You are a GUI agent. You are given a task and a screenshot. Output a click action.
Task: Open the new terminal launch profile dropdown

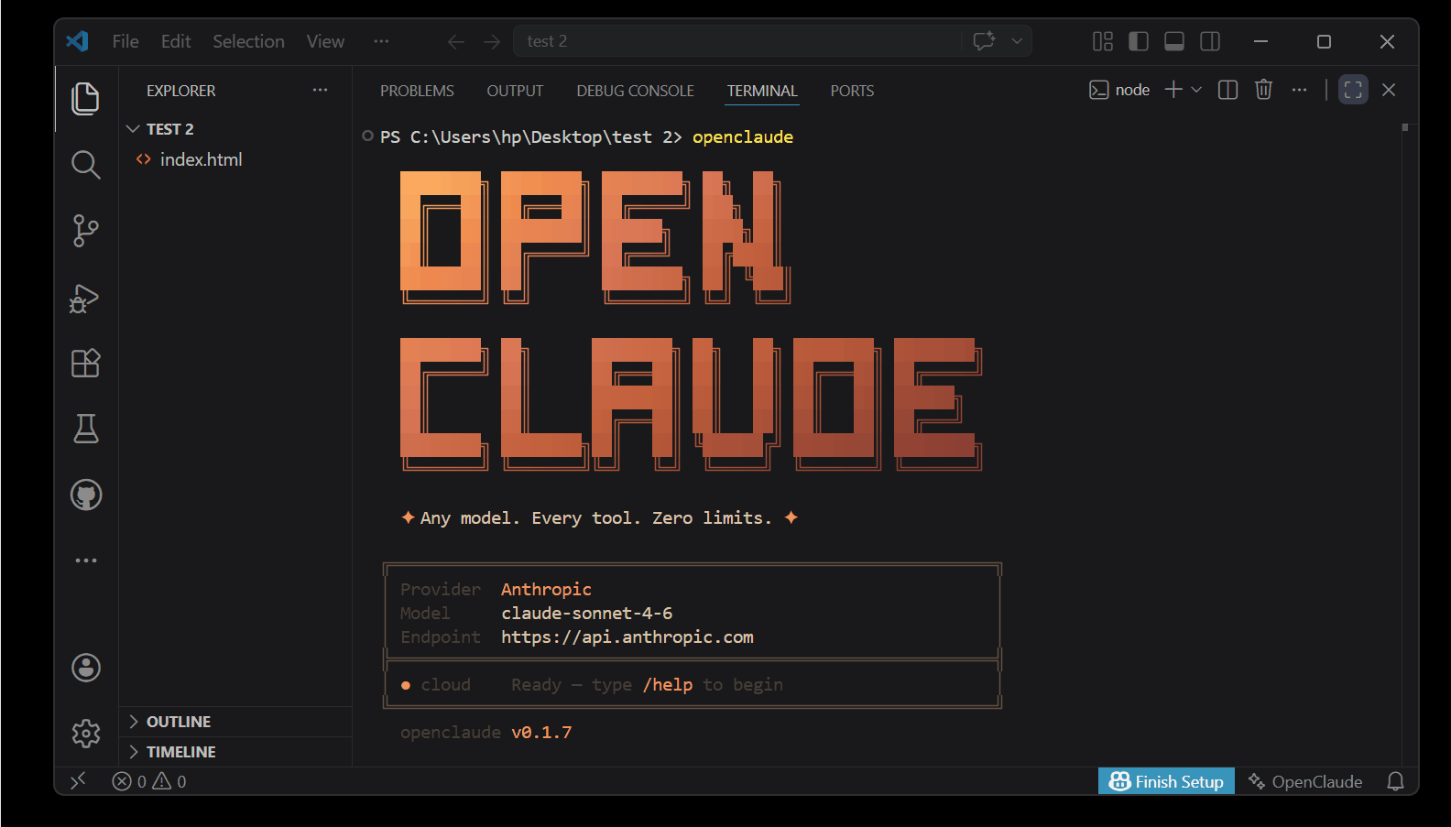click(x=1196, y=90)
